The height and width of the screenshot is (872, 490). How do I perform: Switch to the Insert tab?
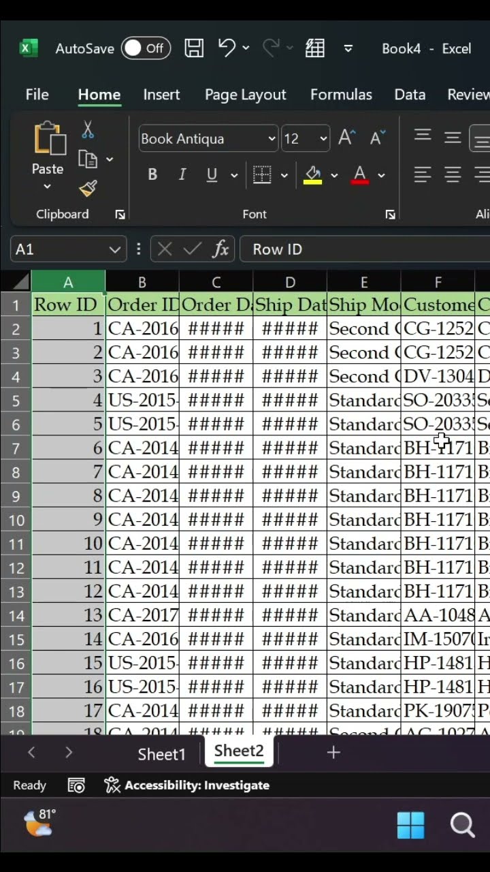point(161,95)
